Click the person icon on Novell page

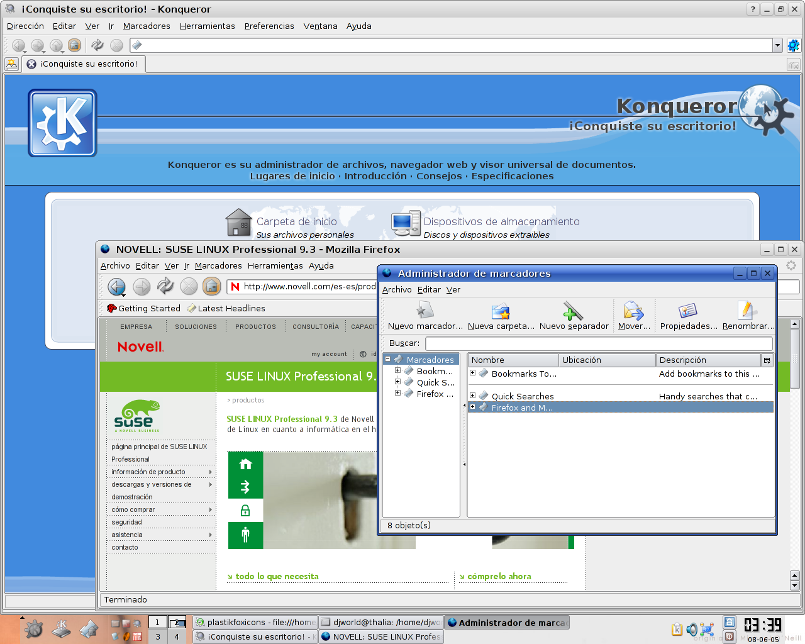pyautogui.click(x=245, y=535)
